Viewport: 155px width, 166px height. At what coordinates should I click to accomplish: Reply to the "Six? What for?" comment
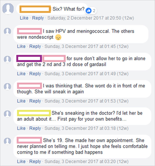[x=38, y=18]
